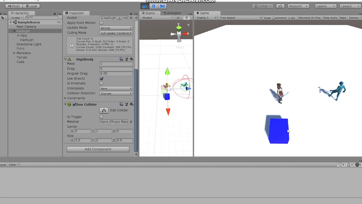Click the Stats button in Game view

click(x=343, y=18)
